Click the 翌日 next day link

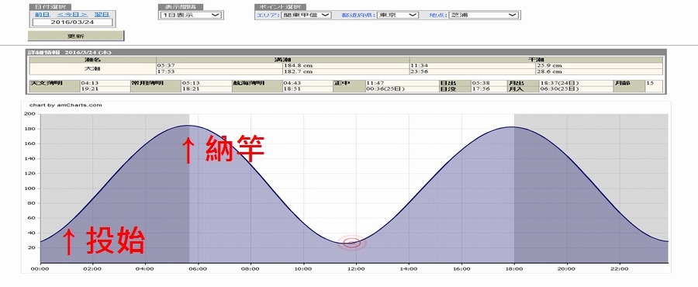[x=102, y=15]
